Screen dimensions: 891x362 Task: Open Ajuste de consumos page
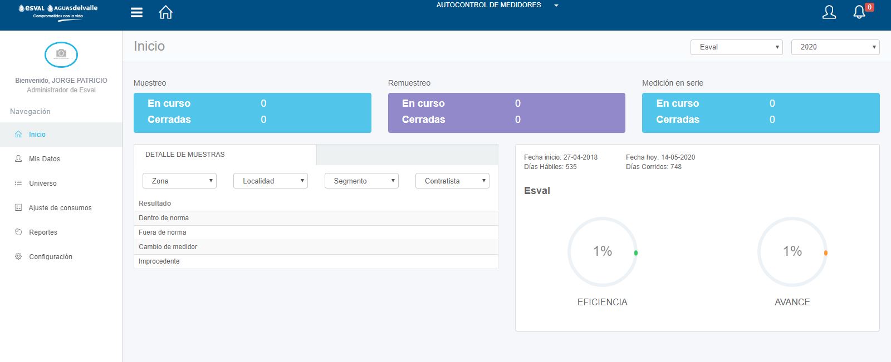pyautogui.click(x=60, y=208)
